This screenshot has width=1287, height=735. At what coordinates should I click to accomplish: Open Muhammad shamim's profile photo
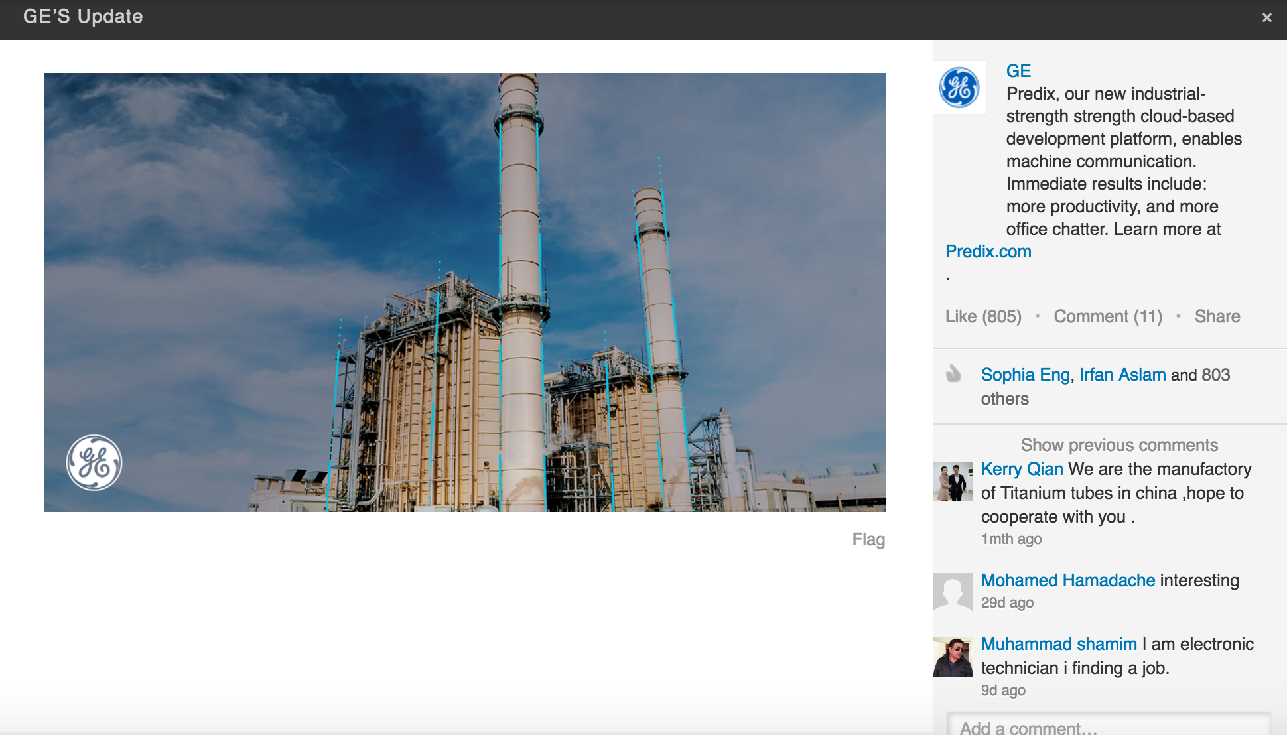pyautogui.click(x=953, y=657)
